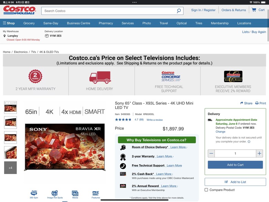Open the Features icon
269x202 pixels.
coord(96,195)
